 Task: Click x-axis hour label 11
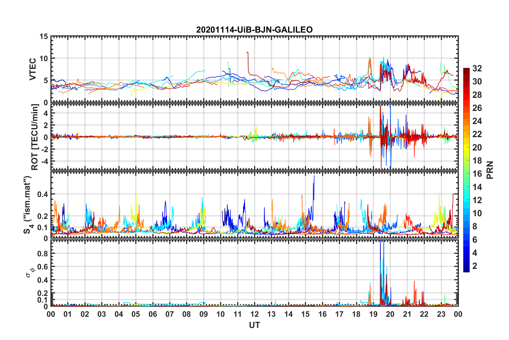coord(238,314)
